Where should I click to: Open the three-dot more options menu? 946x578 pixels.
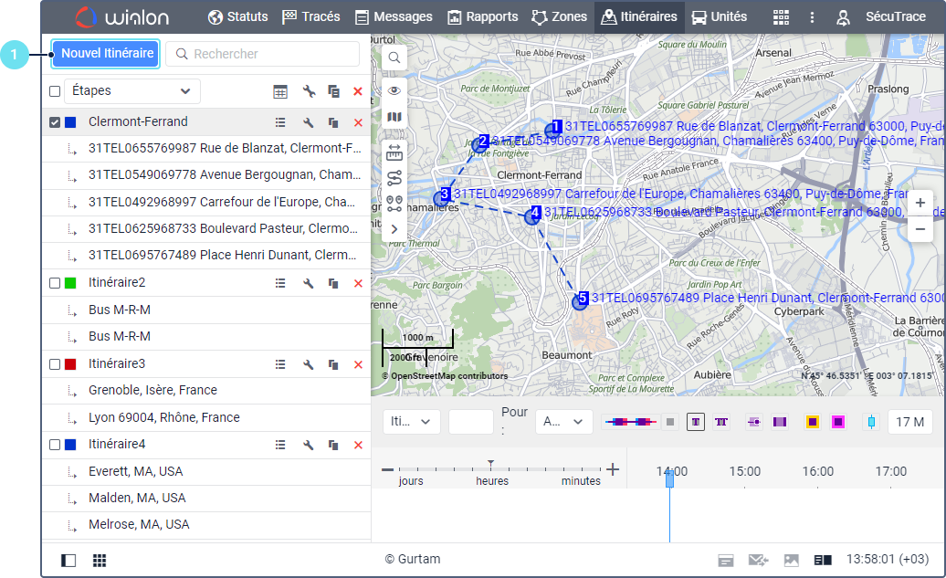point(812,17)
